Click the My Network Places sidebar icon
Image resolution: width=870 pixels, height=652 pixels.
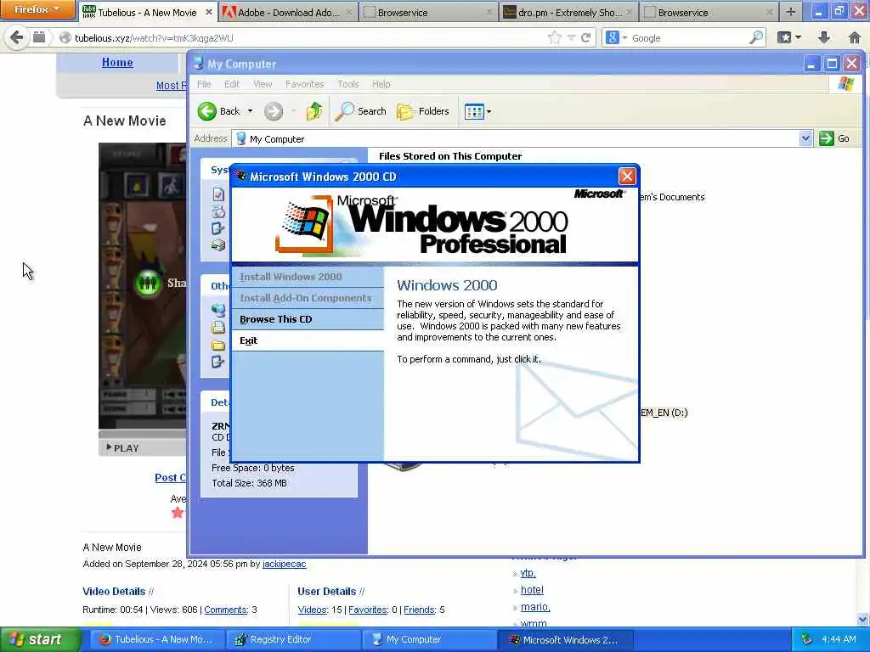point(218,309)
